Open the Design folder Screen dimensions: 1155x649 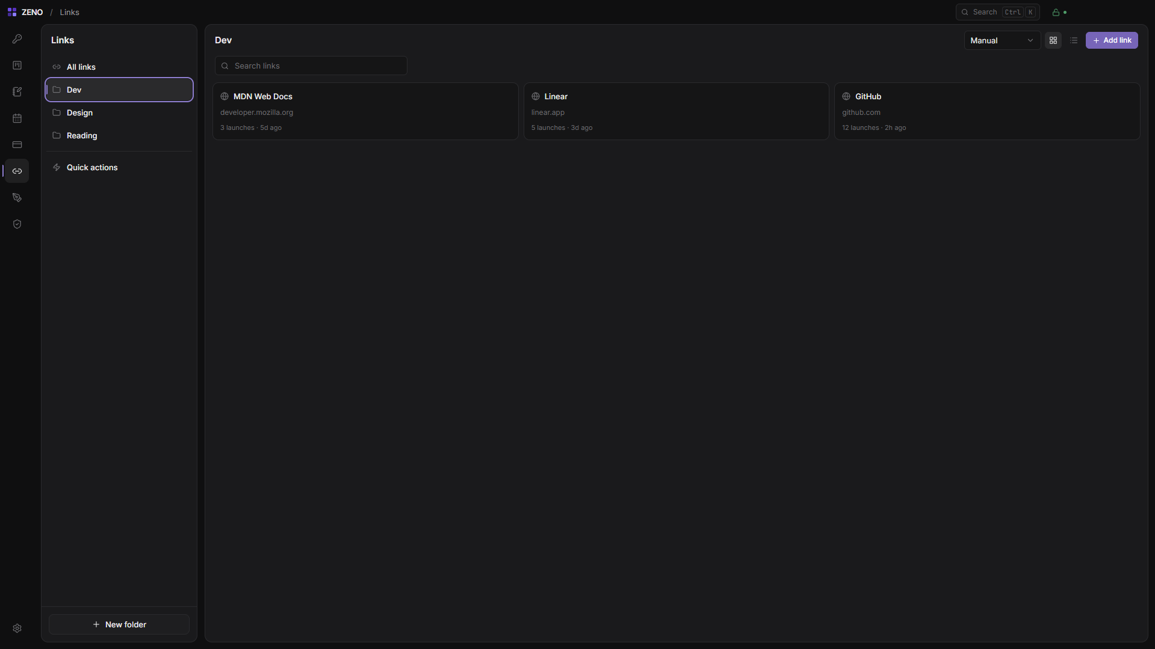coord(119,112)
